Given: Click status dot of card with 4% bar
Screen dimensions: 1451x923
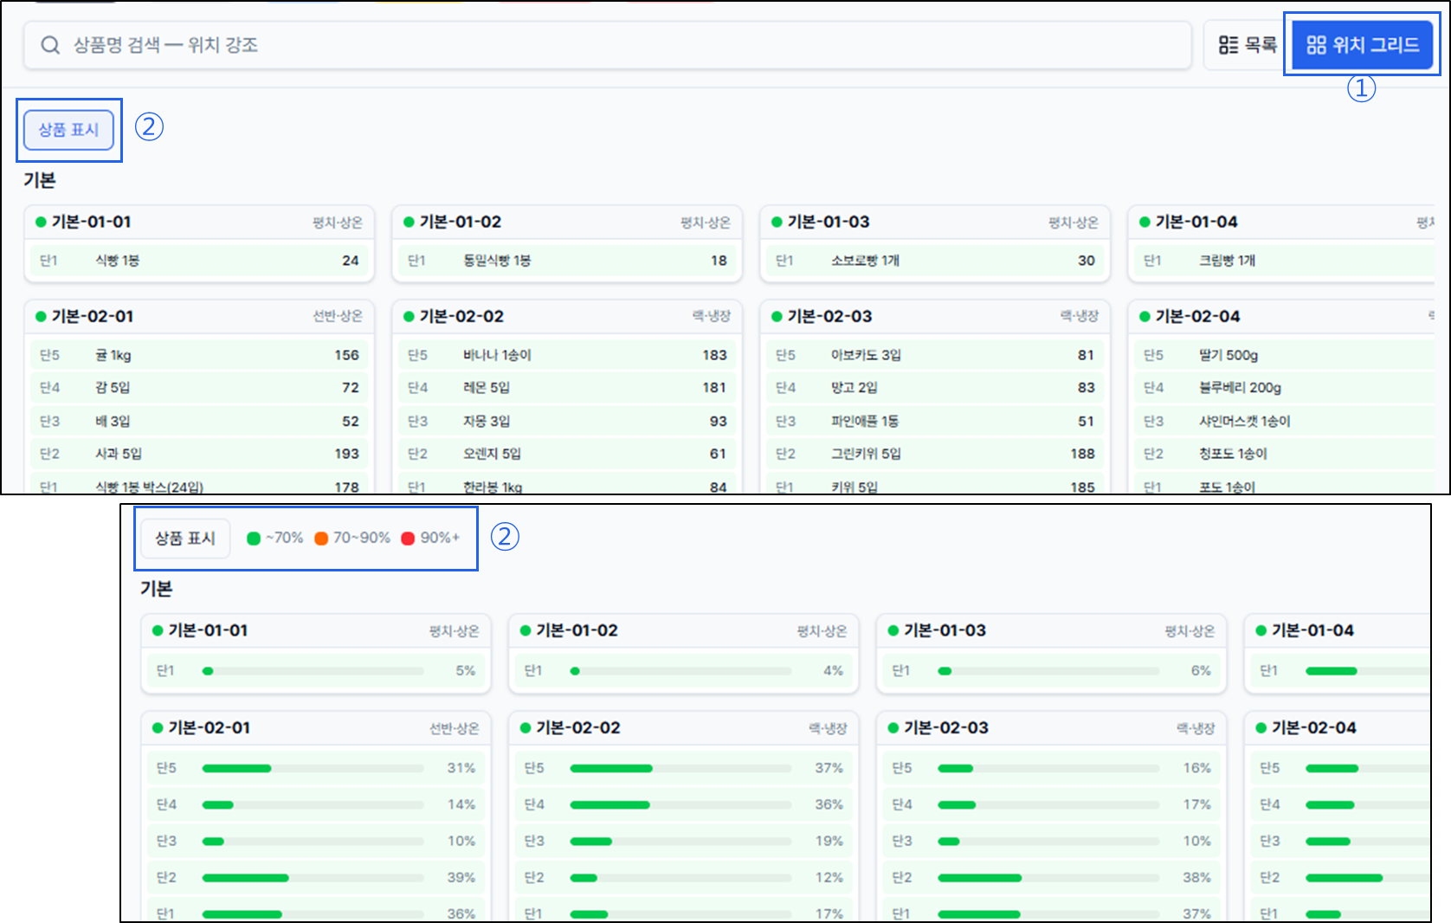Looking at the screenshot, I should click(526, 630).
